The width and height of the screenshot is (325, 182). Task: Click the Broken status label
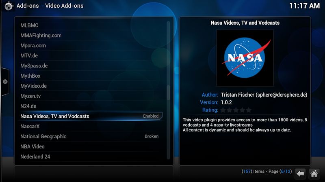(152, 136)
